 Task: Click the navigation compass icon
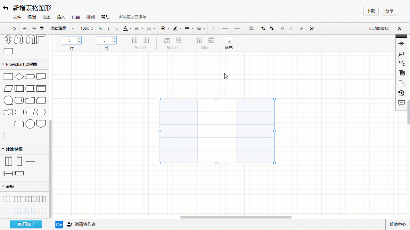click(x=401, y=44)
